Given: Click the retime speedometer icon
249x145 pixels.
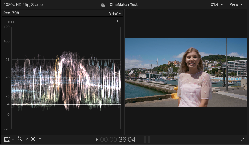Looking at the screenshot, I should [33, 139].
